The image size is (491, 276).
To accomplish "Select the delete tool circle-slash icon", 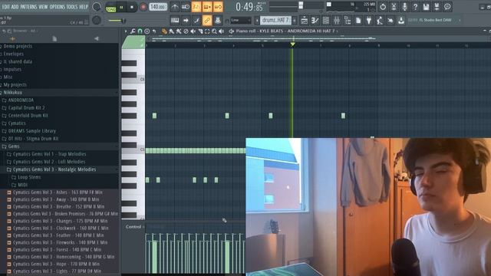I will (x=186, y=31).
